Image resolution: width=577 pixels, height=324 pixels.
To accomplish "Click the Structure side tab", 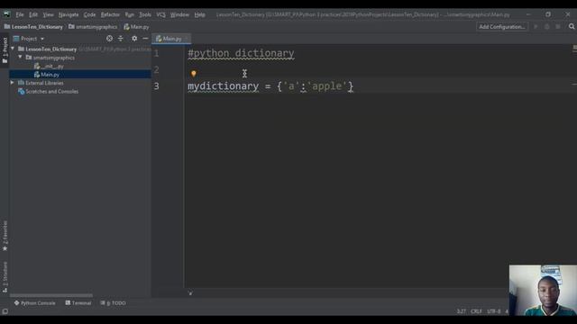I will pos(5,277).
